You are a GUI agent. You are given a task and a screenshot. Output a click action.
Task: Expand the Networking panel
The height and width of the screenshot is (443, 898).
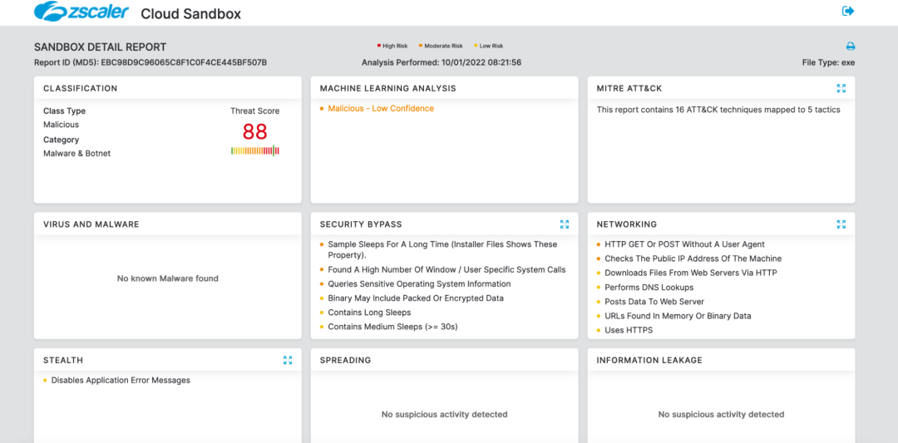(841, 224)
